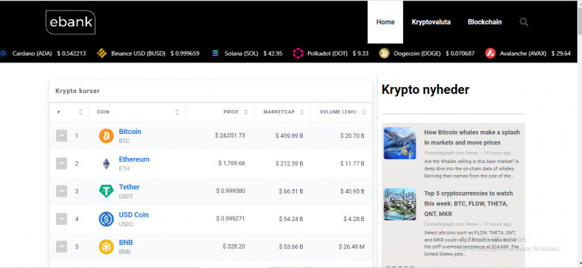Viewport: 582px width, 268px height.
Task: Open the Top 5 cryptocurrencies article thumbnail
Action: point(400,204)
